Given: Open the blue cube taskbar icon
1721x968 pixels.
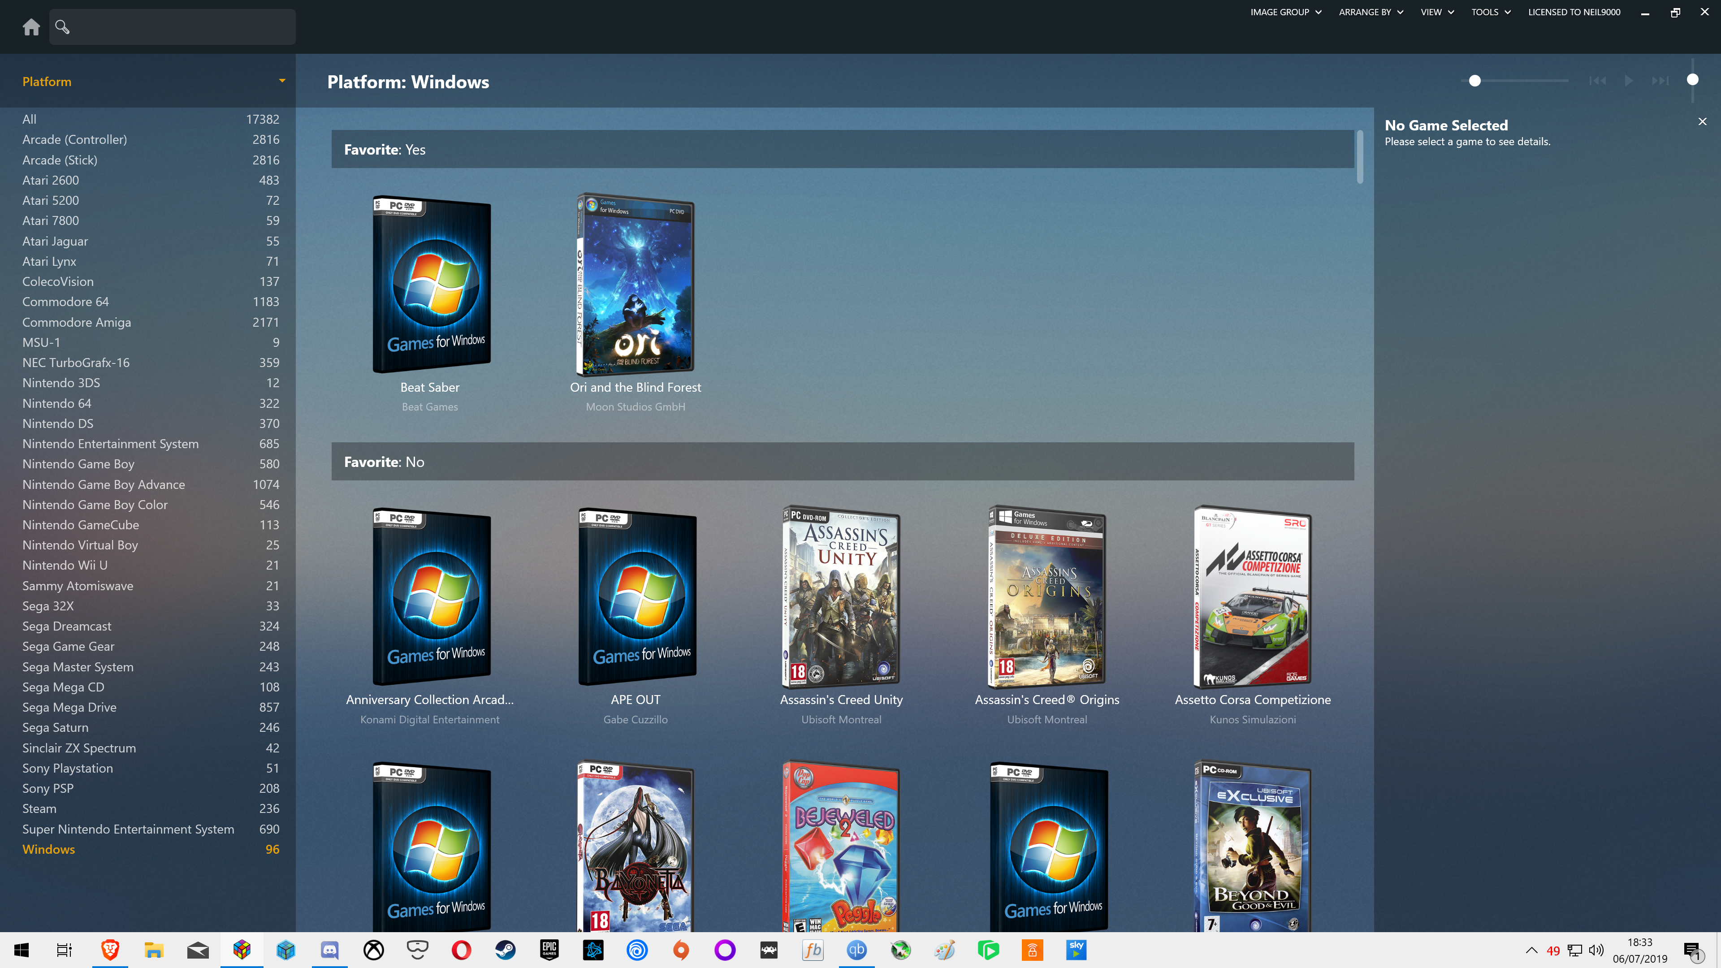Looking at the screenshot, I should point(285,950).
